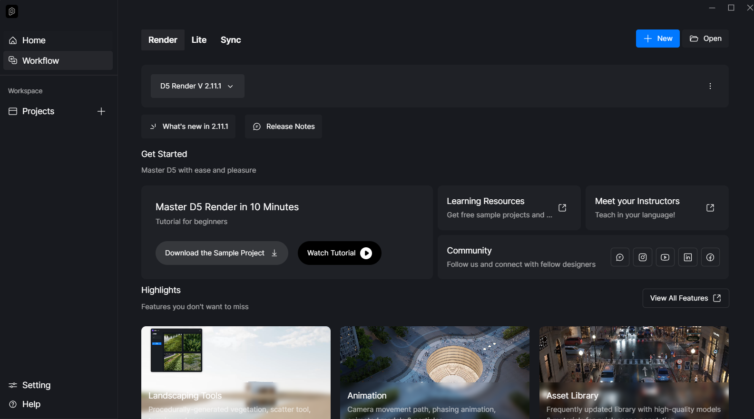Click Learning Resources external link icon

coord(562,208)
